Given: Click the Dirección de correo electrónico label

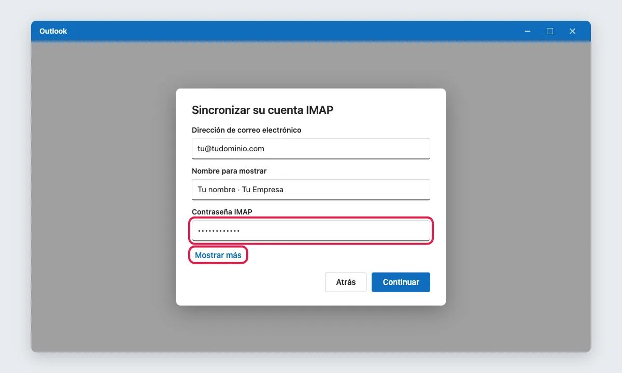Looking at the screenshot, I should click(x=246, y=130).
